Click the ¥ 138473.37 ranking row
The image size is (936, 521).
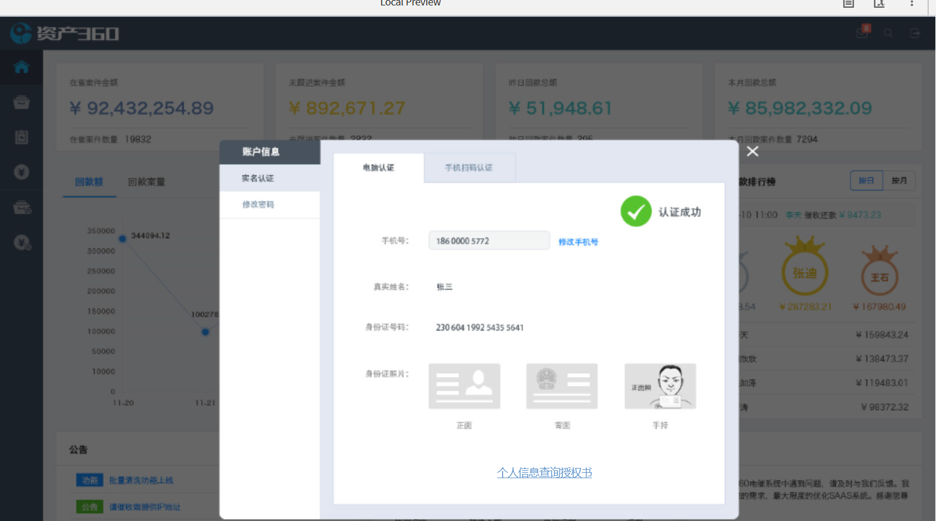click(x=882, y=359)
